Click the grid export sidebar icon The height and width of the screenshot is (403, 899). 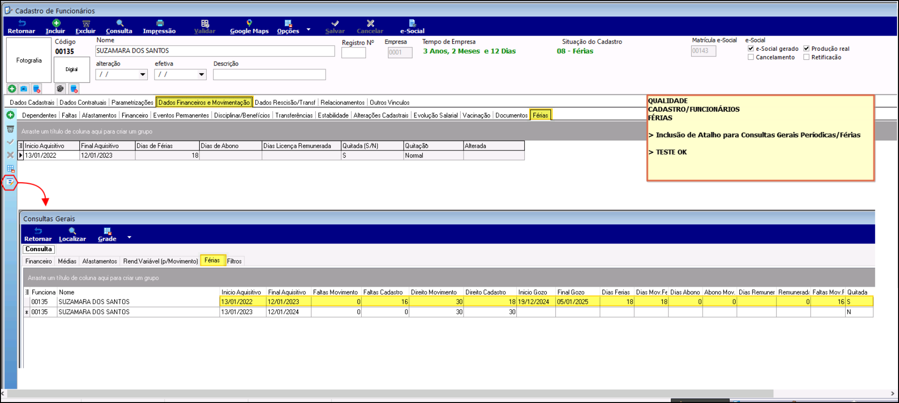pos(10,169)
